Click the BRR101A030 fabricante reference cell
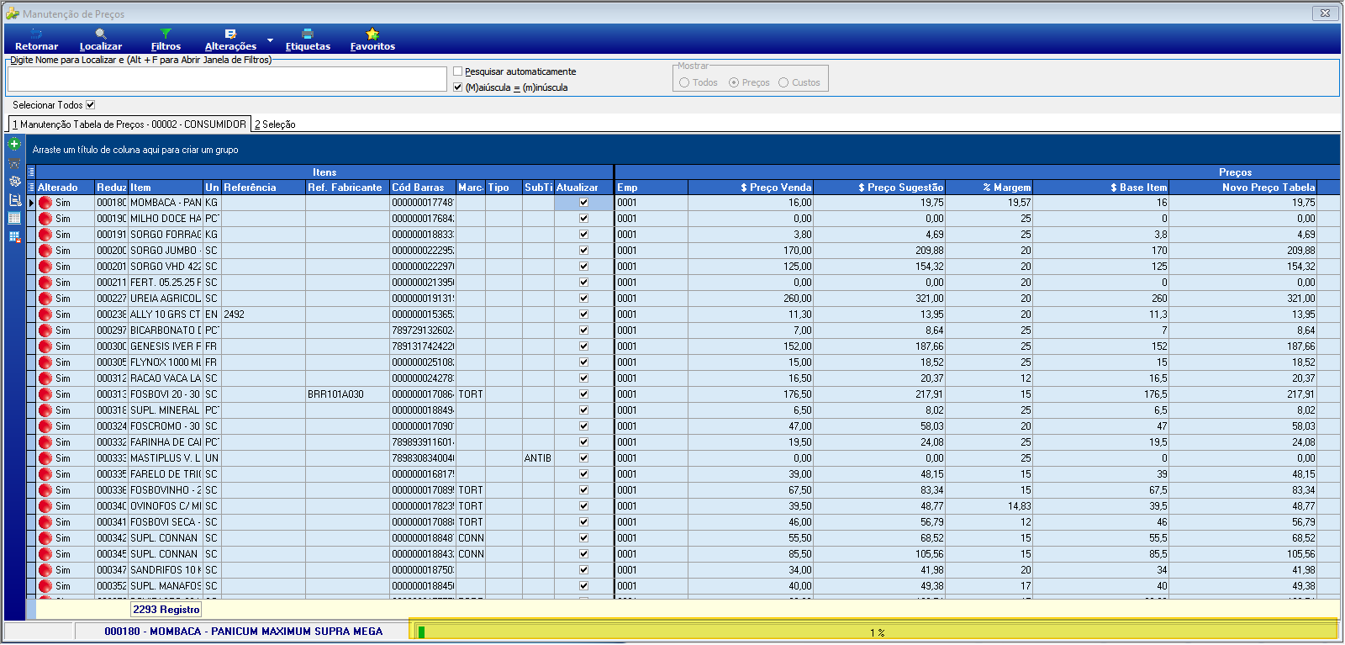 (347, 394)
